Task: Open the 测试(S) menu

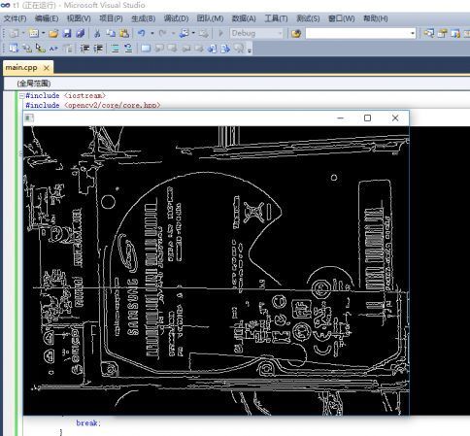Action: [x=308, y=18]
